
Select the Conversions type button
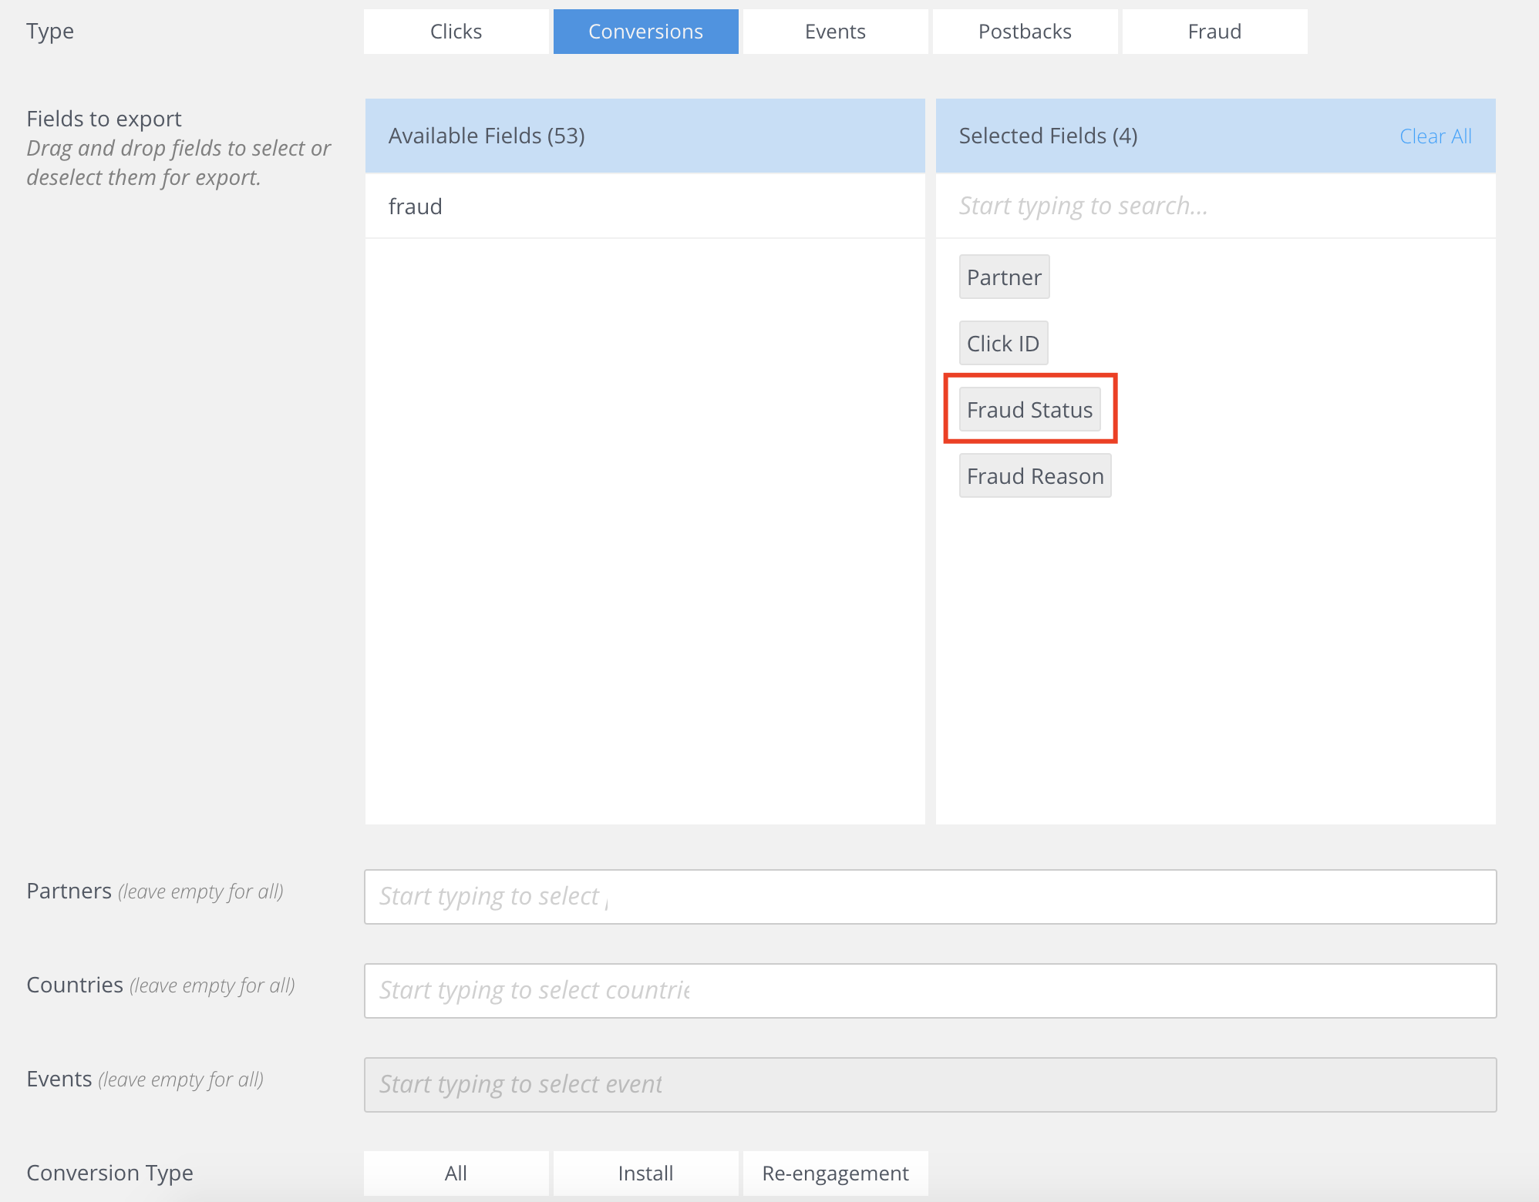point(645,32)
